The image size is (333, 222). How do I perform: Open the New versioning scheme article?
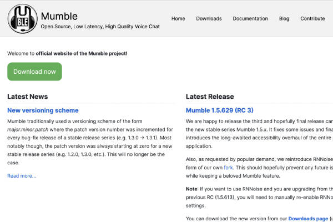pos(43,110)
